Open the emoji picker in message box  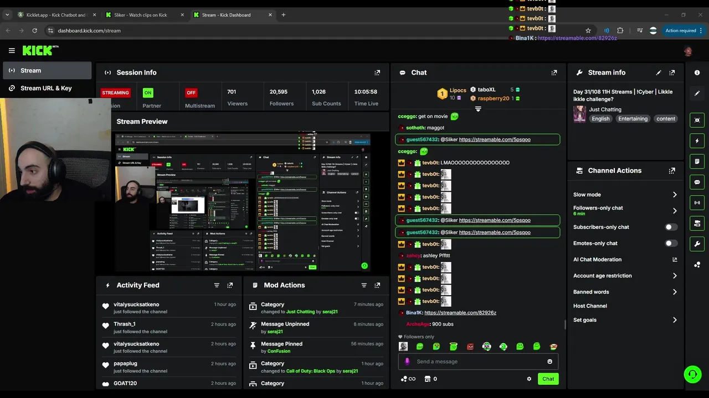(549, 362)
